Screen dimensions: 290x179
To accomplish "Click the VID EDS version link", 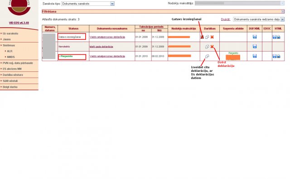I will [x=19, y=23].
